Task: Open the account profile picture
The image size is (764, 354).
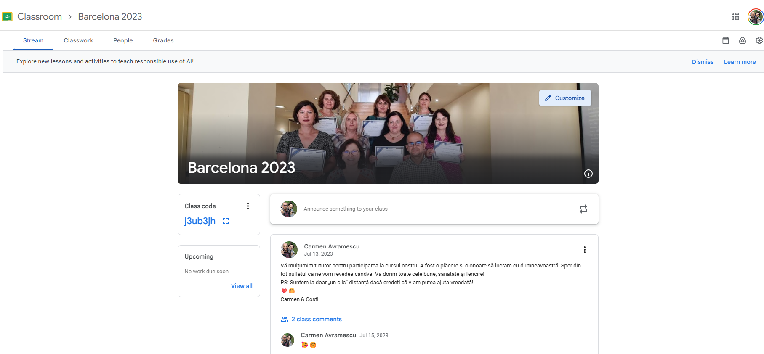Action: coord(755,17)
